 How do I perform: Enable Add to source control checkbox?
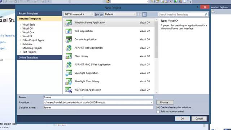[158, 112]
